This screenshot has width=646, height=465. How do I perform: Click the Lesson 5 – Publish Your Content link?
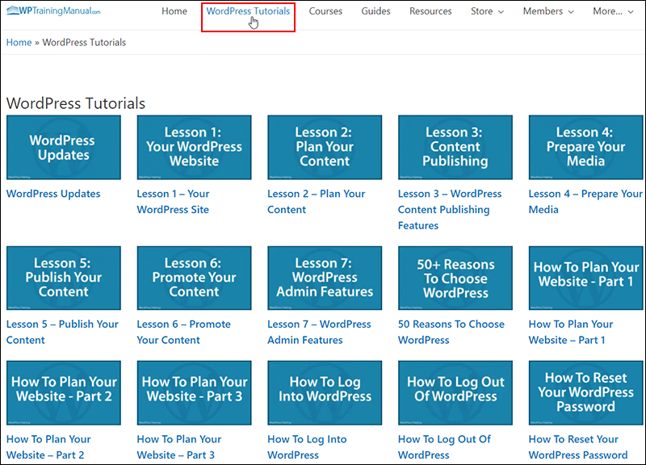click(x=62, y=332)
